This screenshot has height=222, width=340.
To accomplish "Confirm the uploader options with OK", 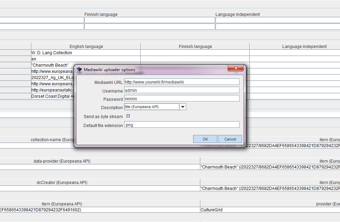I will click(205, 139).
